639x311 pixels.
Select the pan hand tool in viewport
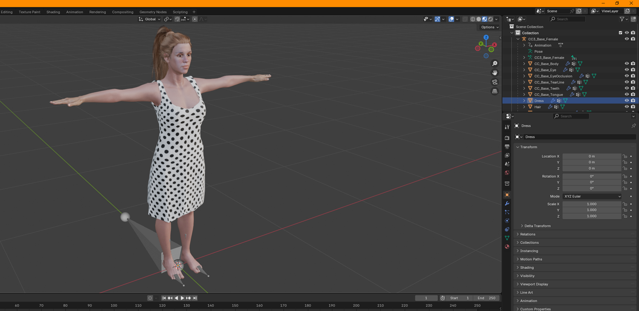point(495,73)
